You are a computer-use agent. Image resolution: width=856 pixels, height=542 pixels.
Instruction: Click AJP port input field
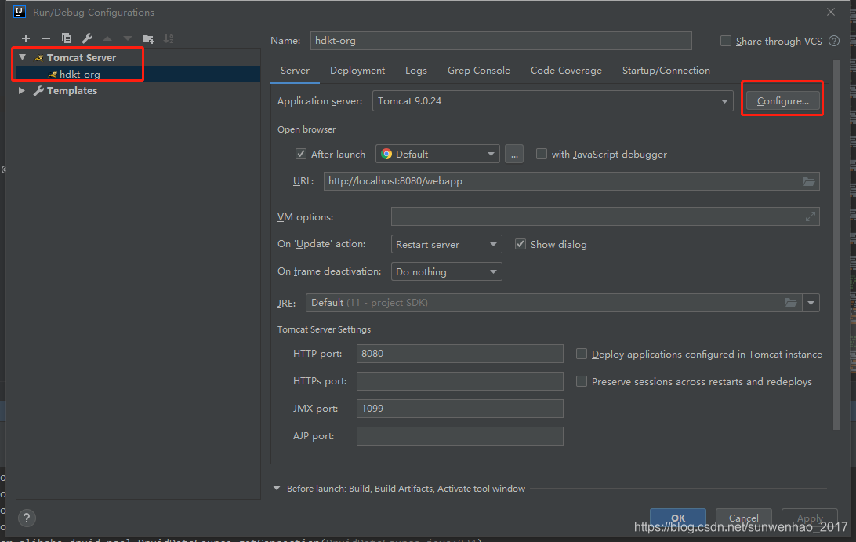click(459, 436)
